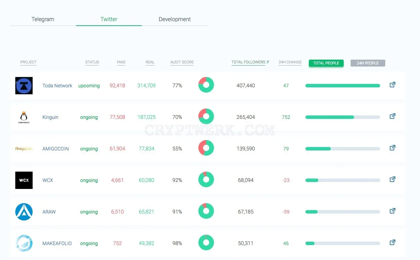420x260 pixels.
Task: Open the Kinguin project name link
Action: click(50, 117)
